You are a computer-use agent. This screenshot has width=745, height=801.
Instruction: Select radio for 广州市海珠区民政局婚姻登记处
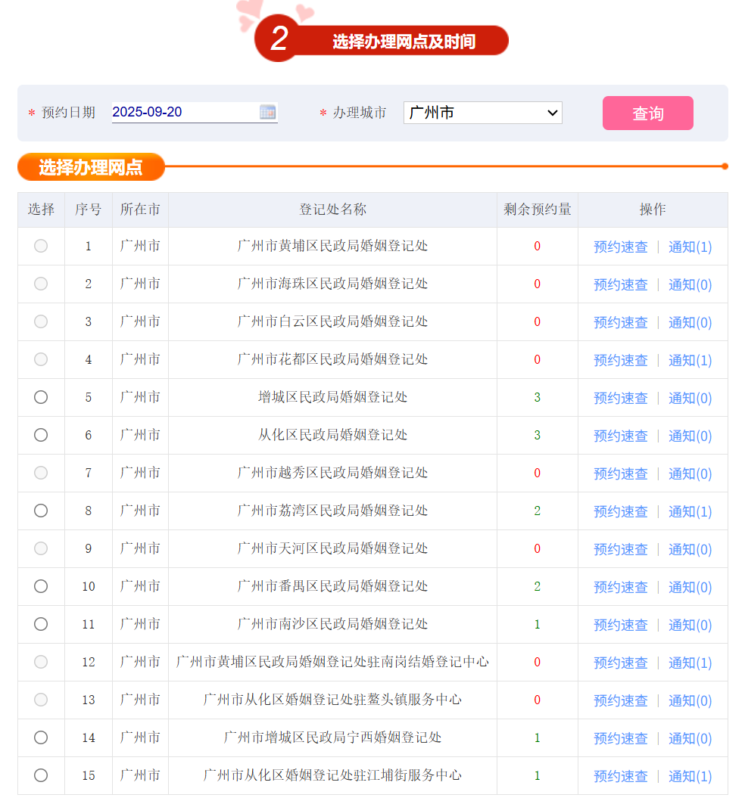[41, 284]
